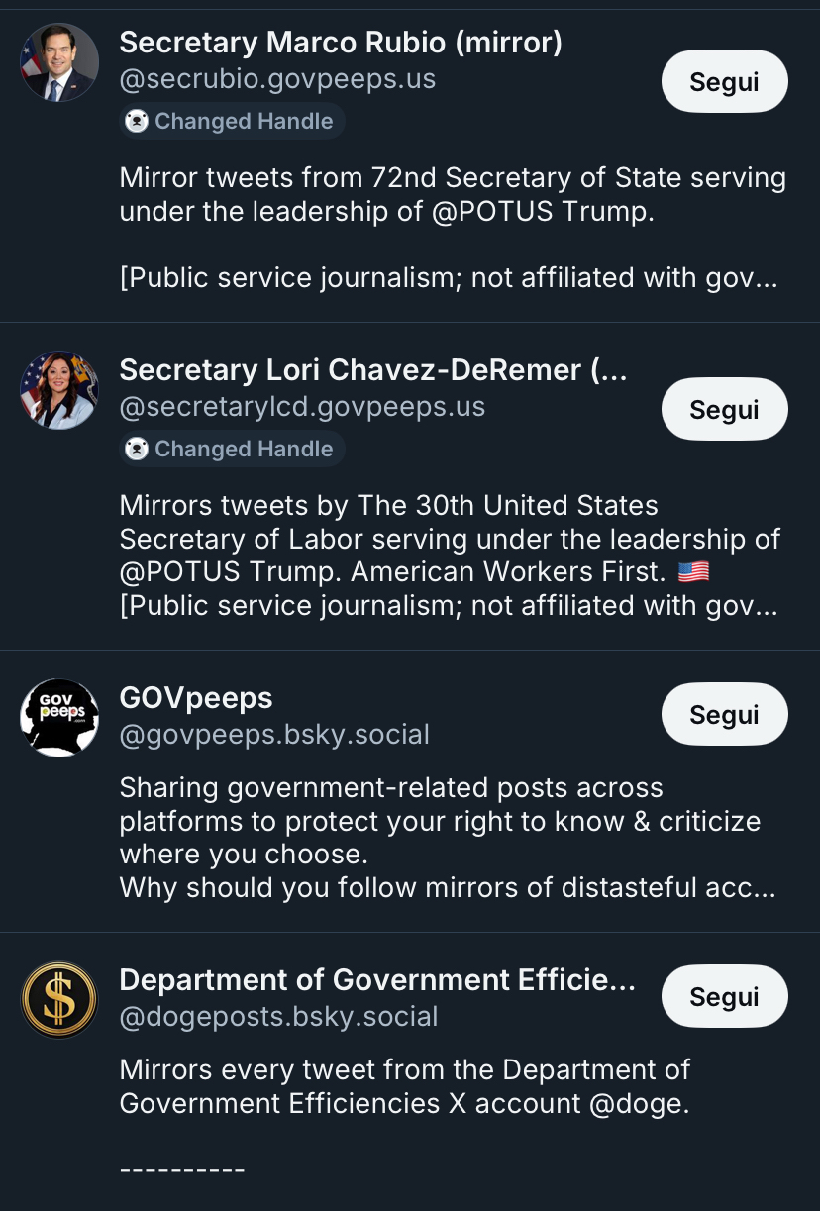Click Changed Handle badge under Marco Rubio
The width and height of the screenshot is (820, 1211).
tap(232, 121)
